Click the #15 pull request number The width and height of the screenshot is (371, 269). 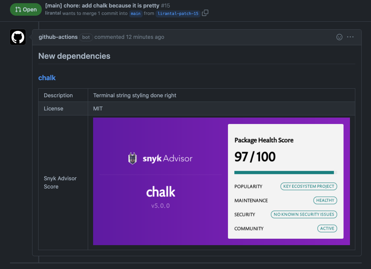point(166,5)
